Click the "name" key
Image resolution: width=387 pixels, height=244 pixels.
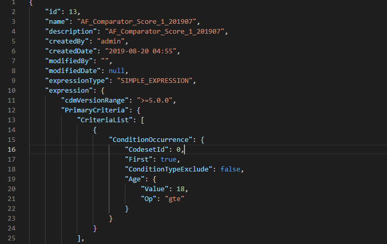click(57, 21)
